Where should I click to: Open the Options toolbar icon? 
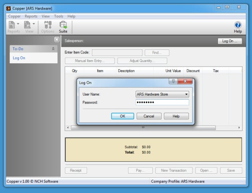coord(48,27)
